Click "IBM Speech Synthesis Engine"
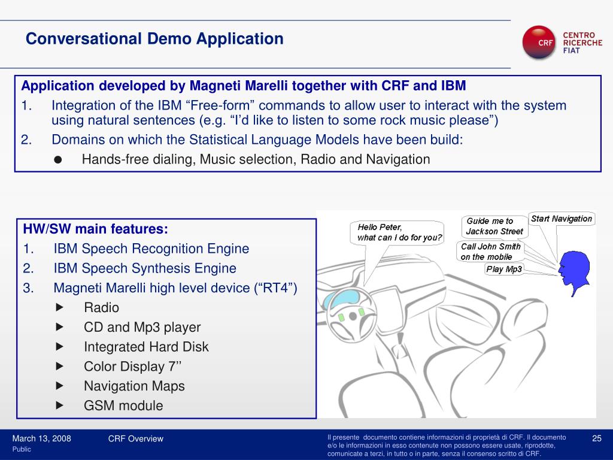This screenshot has height=460, width=613. click(145, 268)
